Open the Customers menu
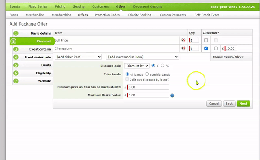The width and height of the screenshot is (260, 160). pos(101,6)
